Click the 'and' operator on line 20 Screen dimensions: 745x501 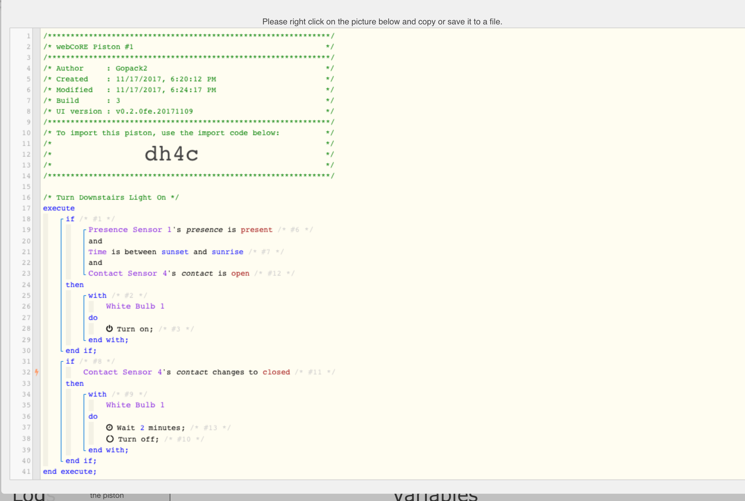point(95,241)
